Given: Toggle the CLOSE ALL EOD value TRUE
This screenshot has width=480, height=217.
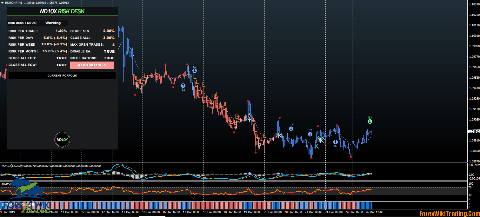Looking at the screenshot, I should (62, 58).
